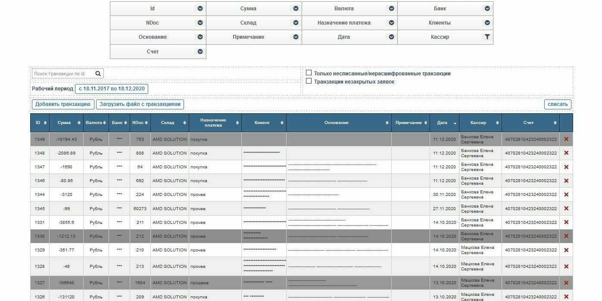
Task: Delete transaction 1327 with red X icon
Action: pos(566,283)
